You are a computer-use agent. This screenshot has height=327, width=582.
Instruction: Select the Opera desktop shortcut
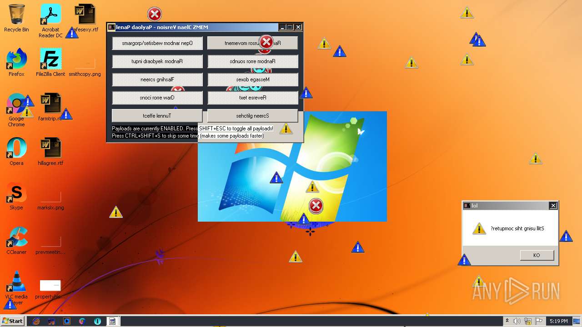pyautogui.click(x=16, y=152)
